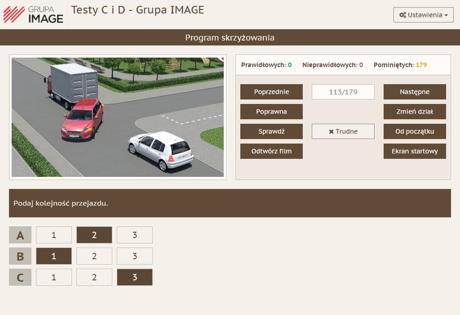
Task: Restart with the Od początku button
Action: tap(414, 131)
